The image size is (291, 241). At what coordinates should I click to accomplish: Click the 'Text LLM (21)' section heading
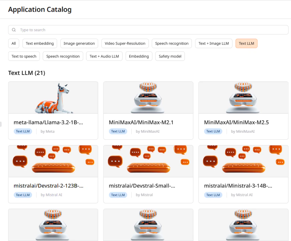27,73
